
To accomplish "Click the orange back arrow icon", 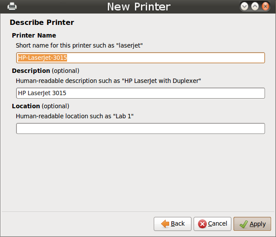I will 165,224.
